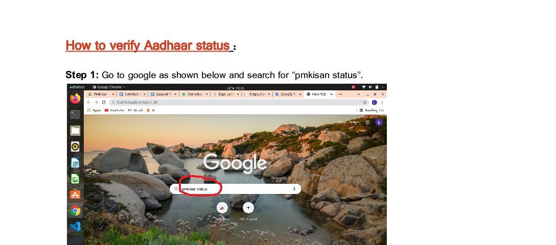Switch to the Google Translate tab
This screenshot has height=245, width=556.
tap(288, 94)
